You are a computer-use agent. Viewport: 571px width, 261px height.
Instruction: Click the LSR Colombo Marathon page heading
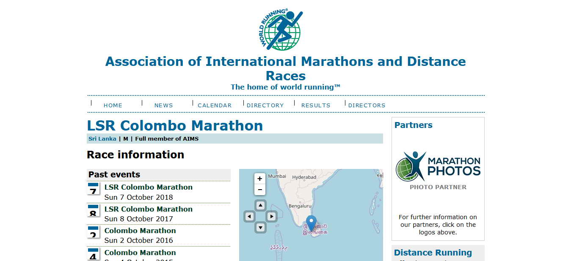click(x=175, y=125)
